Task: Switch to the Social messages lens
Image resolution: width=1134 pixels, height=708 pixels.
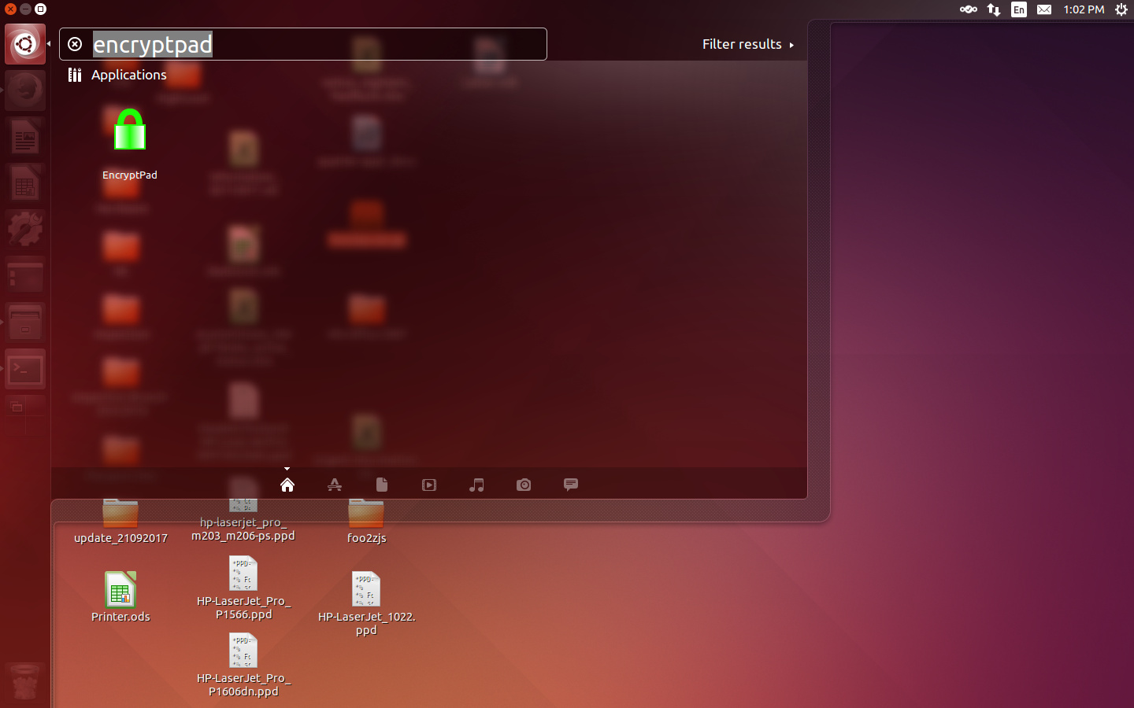Action: [571, 485]
